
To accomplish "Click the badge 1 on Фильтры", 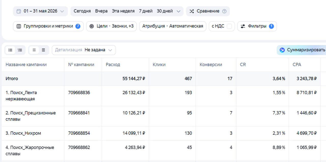I will coord(271,26).
